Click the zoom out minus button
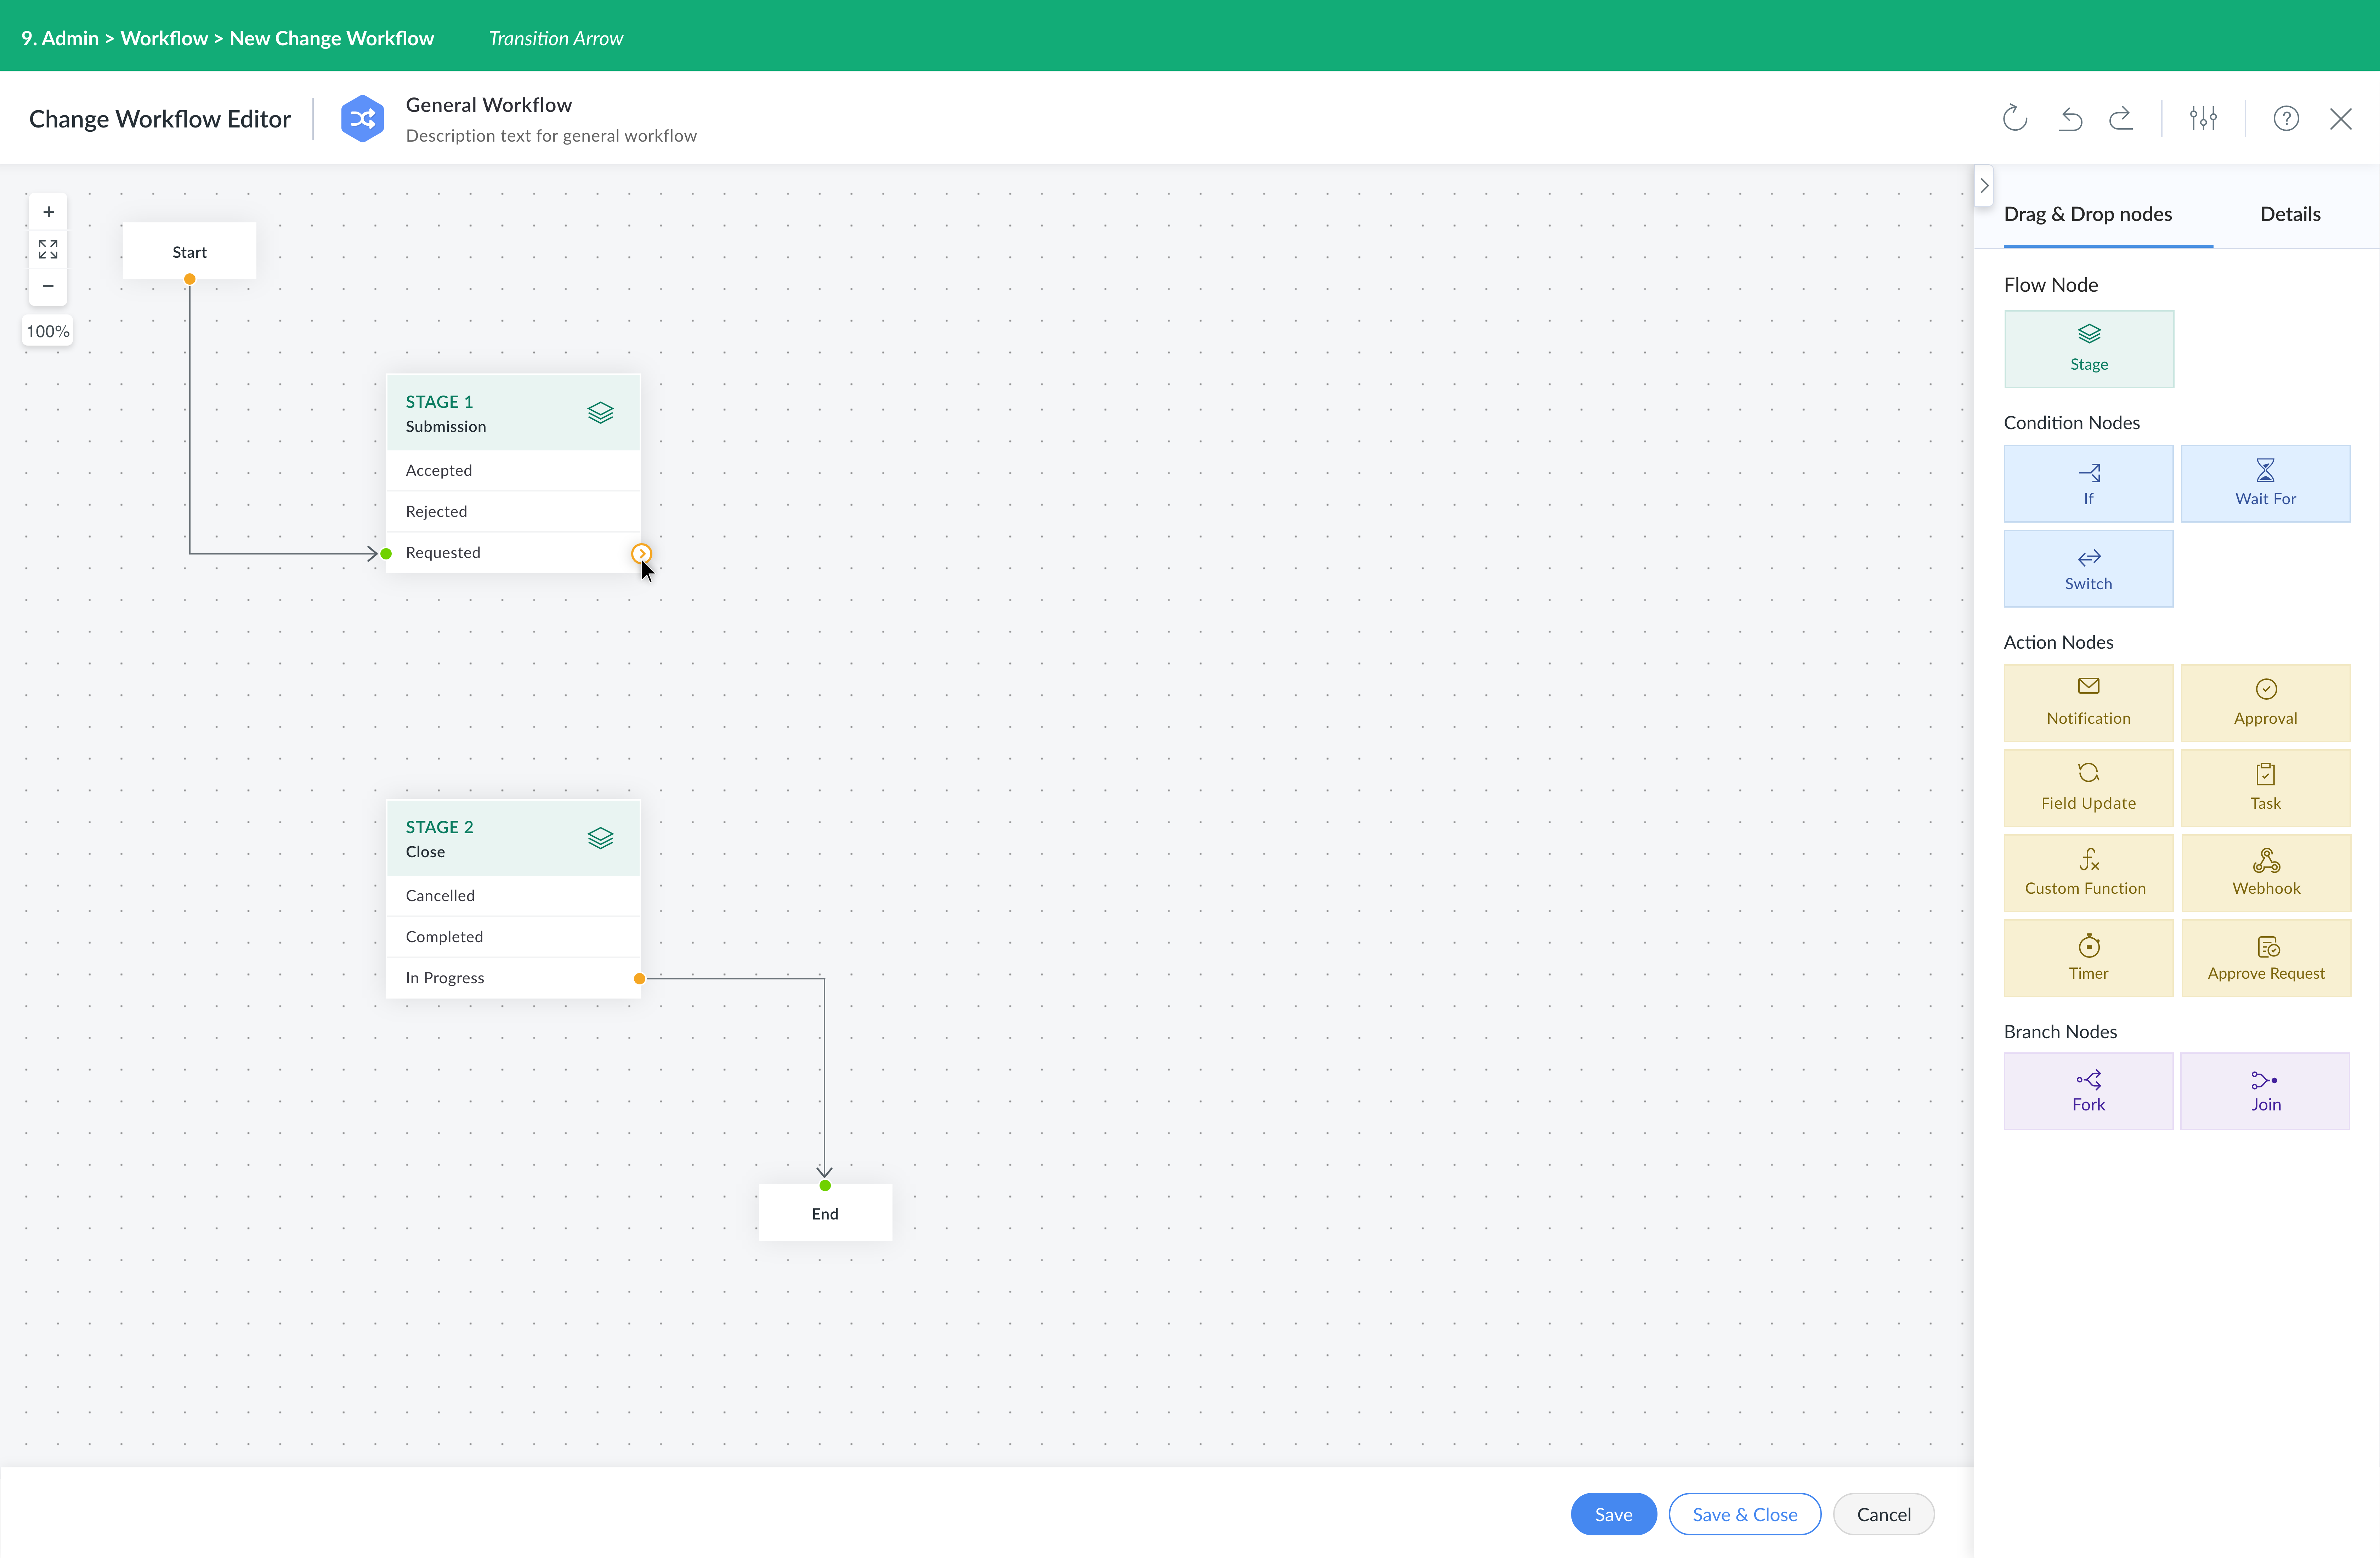Viewport: 2380px width, 1558px height. tap(48, 286)
